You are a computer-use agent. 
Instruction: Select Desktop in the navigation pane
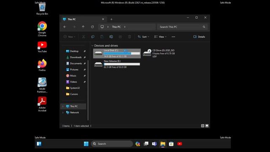click(74, 51)
